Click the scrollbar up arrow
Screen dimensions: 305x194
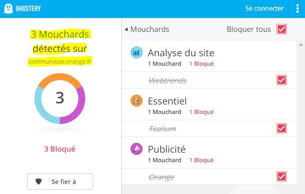(301, 45)
